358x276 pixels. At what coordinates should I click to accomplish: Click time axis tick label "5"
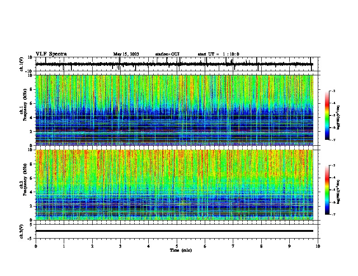pos(177,246)
